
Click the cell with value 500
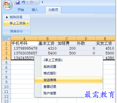(67, 53)
